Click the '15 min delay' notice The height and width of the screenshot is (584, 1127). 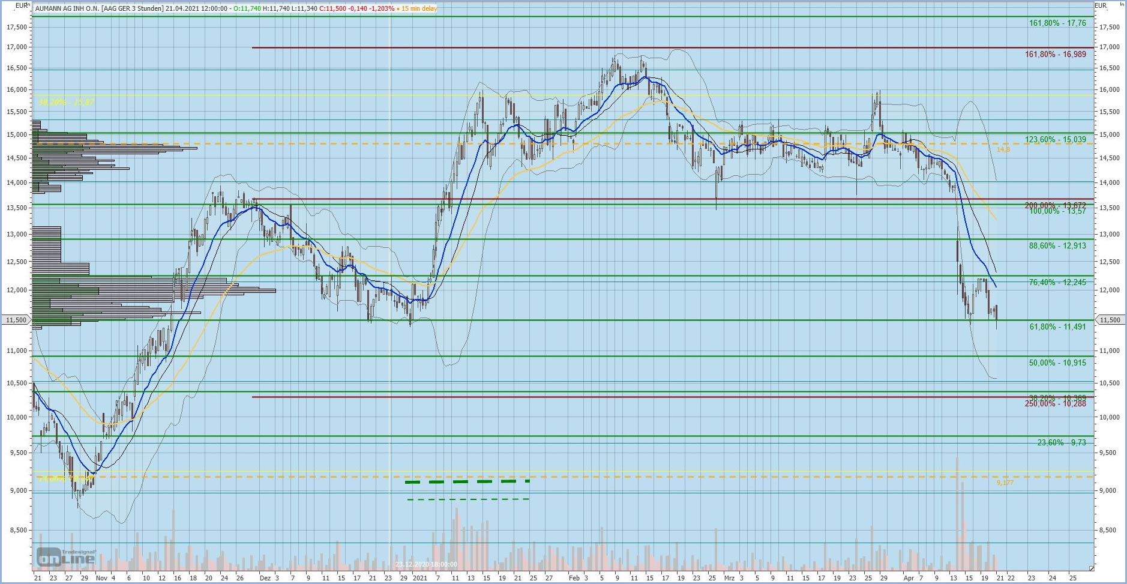pos(419,8)
